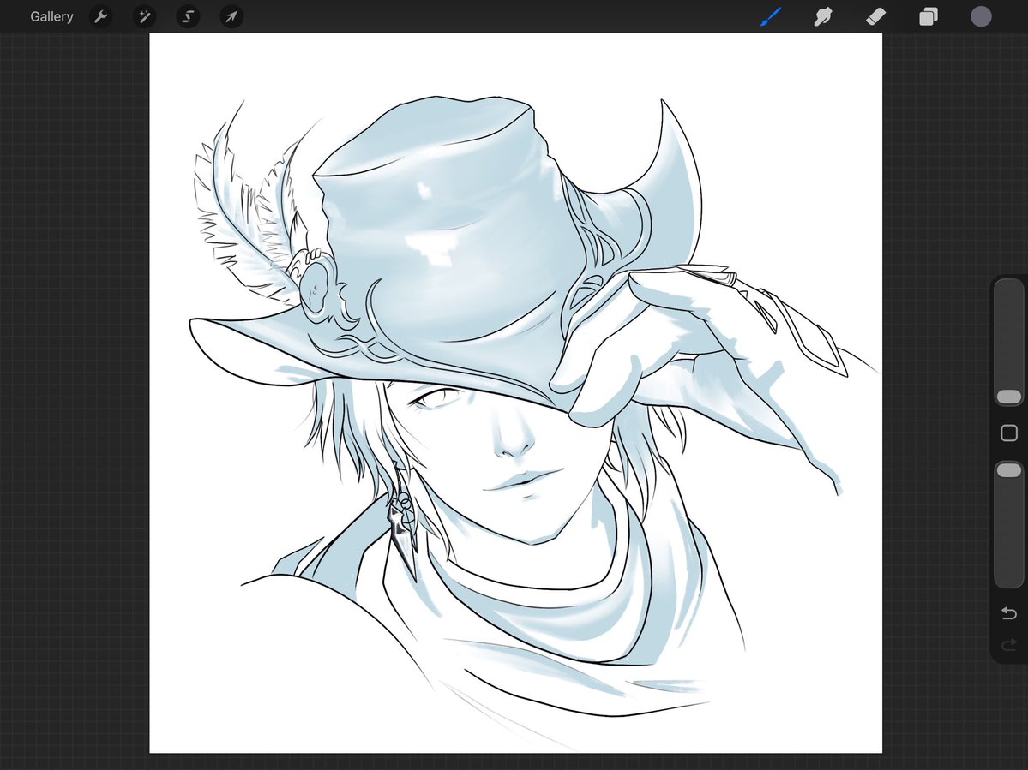Adjust the brush opacity slider
This screenshot has width=1028, height=770.
tap(1009, 524)
